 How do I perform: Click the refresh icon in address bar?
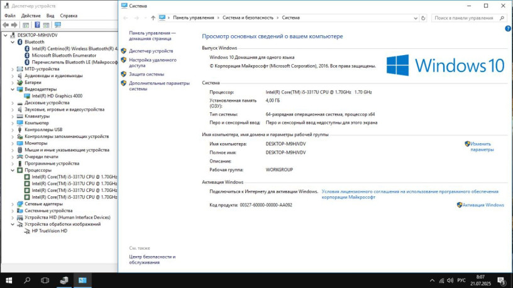(x=423, y=18)
